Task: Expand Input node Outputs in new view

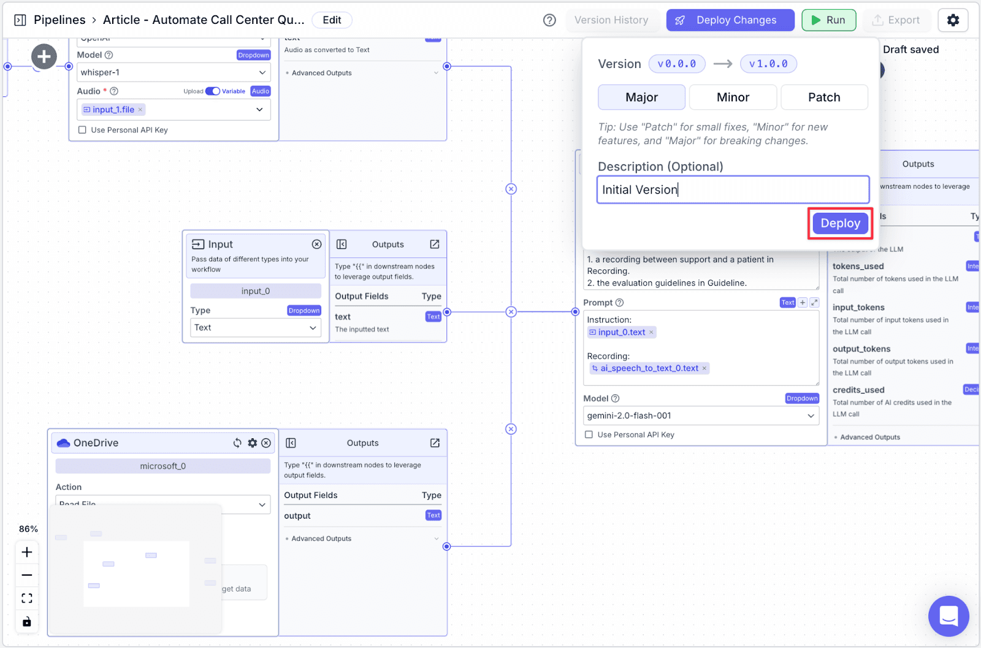Action: (x=435, y=244)
